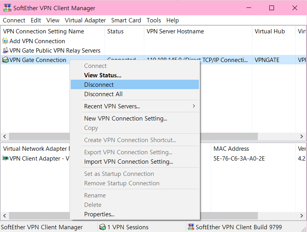Click the MAC Address column header
The height and width of the screenshot is (232, 307).
pos(253,149)
